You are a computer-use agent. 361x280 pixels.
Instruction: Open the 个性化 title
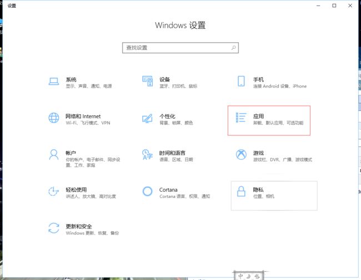tap(167, 116)
